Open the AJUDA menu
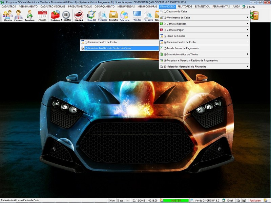Image resolution: width=271 pixels, height=203 pixels. (236, 6)
